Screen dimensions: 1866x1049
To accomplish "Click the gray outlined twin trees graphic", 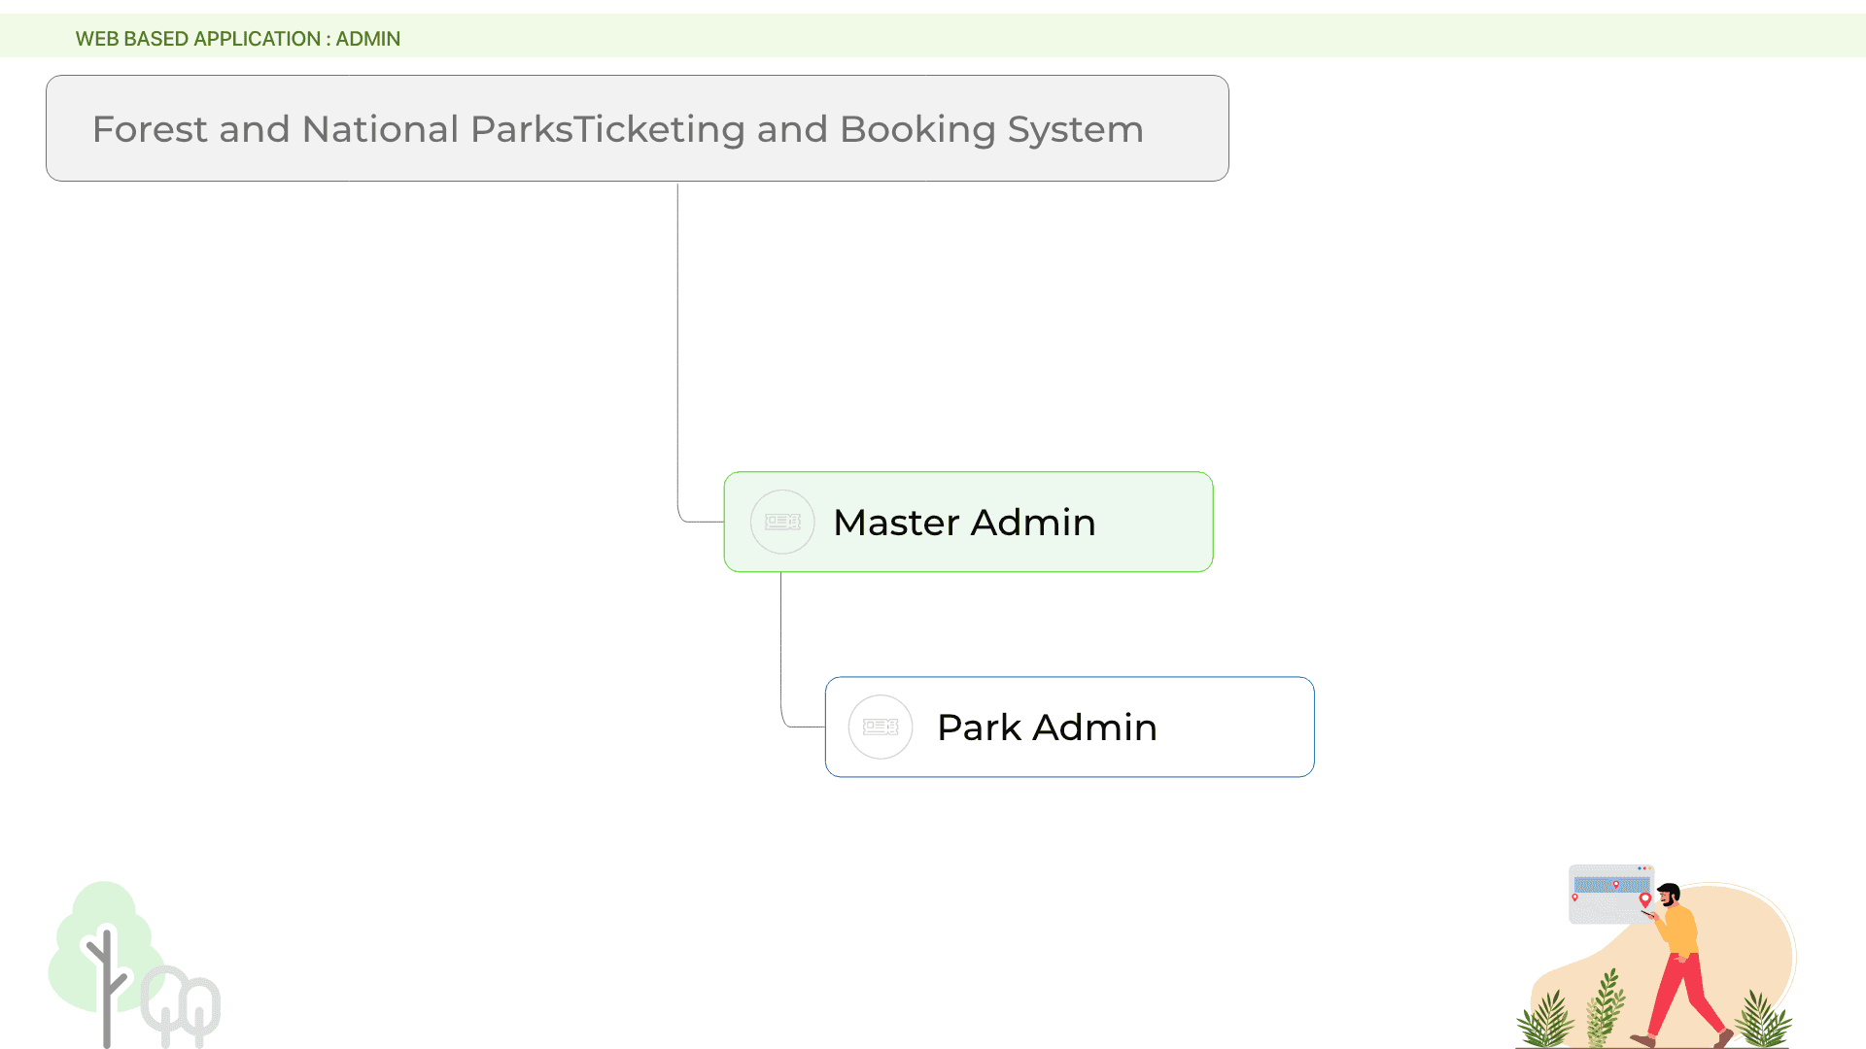I will [182, 1003].
